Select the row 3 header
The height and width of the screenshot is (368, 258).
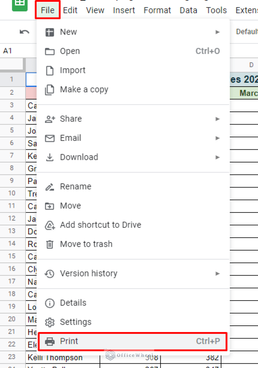(12, 105)
